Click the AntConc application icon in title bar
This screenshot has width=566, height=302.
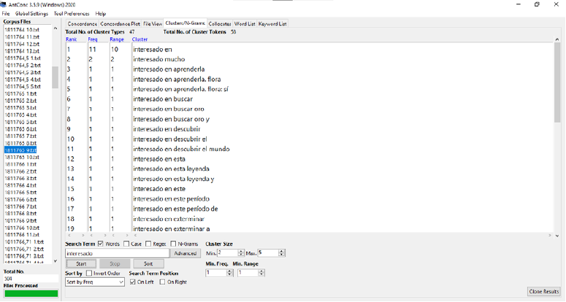4,4
